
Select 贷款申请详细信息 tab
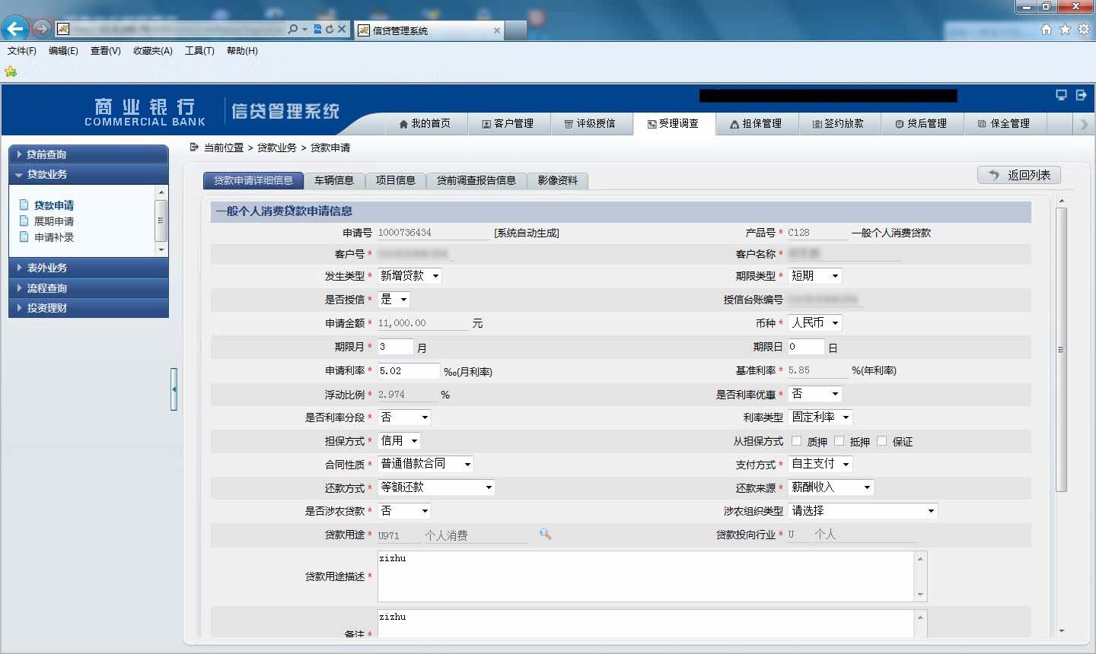point(253,180)
